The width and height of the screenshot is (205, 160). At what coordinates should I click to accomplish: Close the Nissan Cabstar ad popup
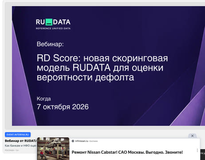(x=192, y=136)
